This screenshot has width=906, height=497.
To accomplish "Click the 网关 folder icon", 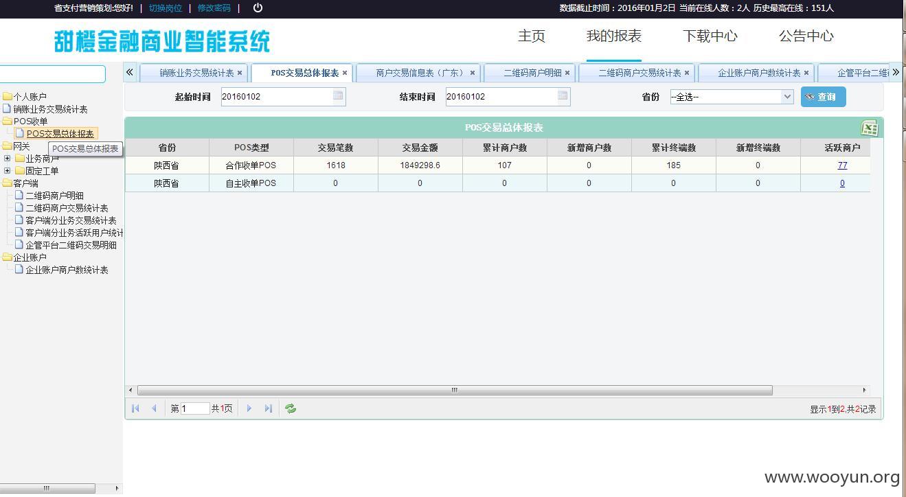I will coord(8,146).
